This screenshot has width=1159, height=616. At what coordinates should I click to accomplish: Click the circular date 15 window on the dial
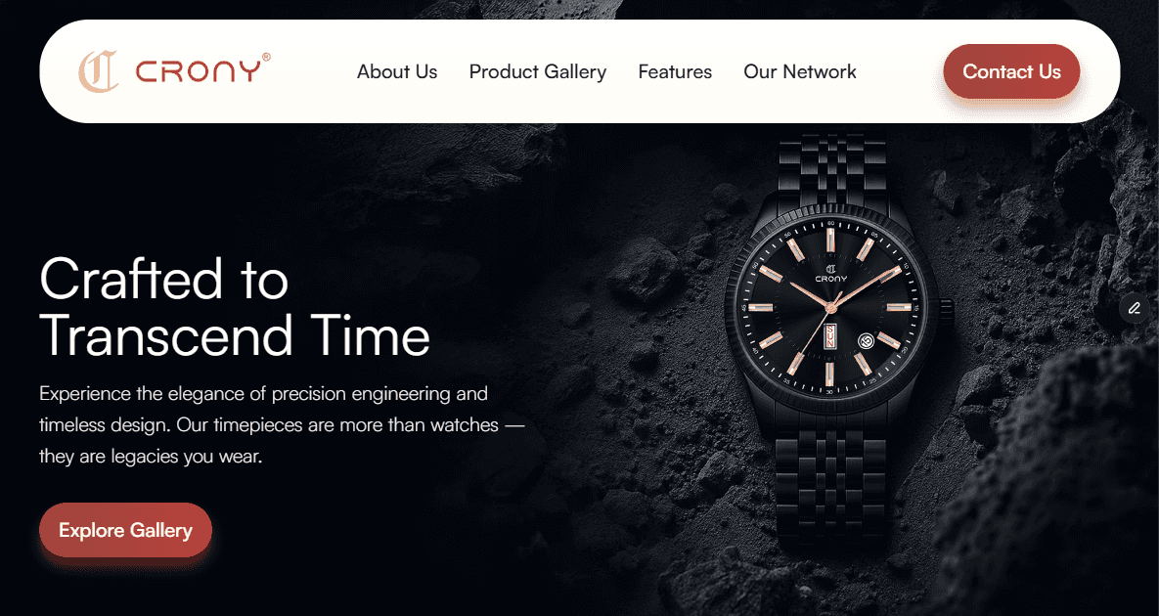click(866, 340)
